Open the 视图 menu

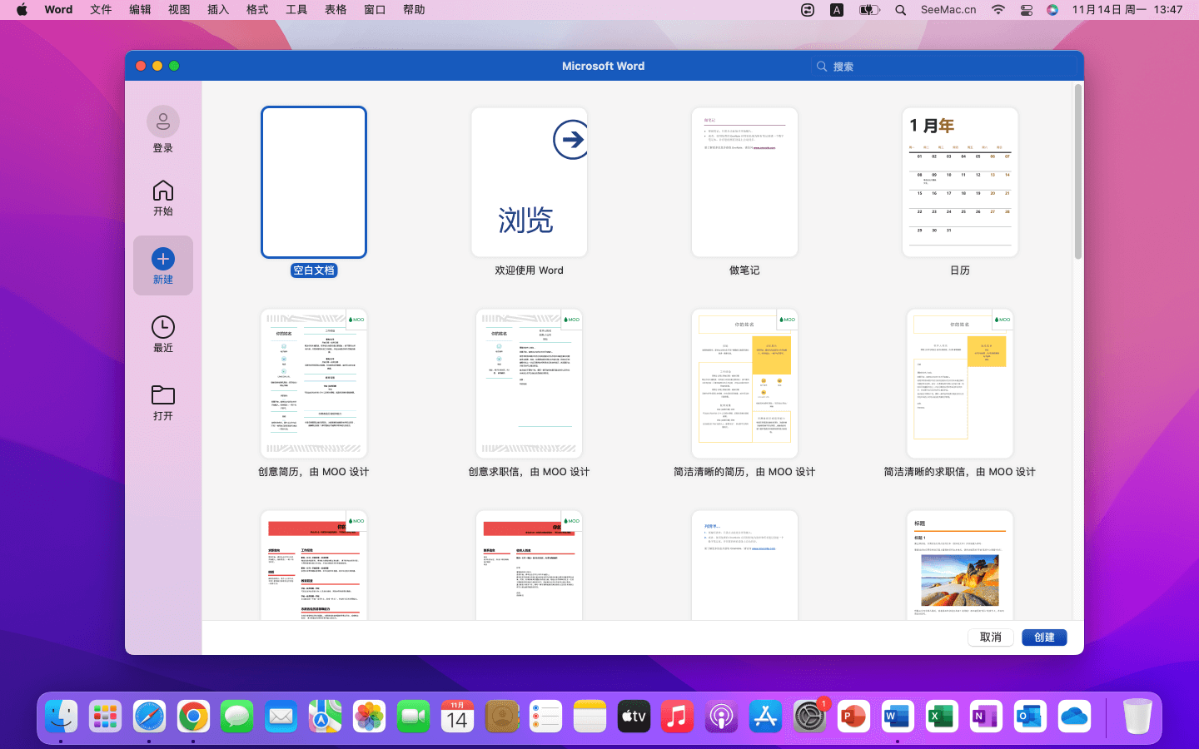tap(179, 10)
